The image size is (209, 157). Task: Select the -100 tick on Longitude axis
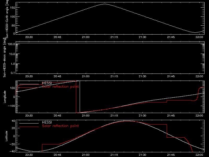click(11, 106)
